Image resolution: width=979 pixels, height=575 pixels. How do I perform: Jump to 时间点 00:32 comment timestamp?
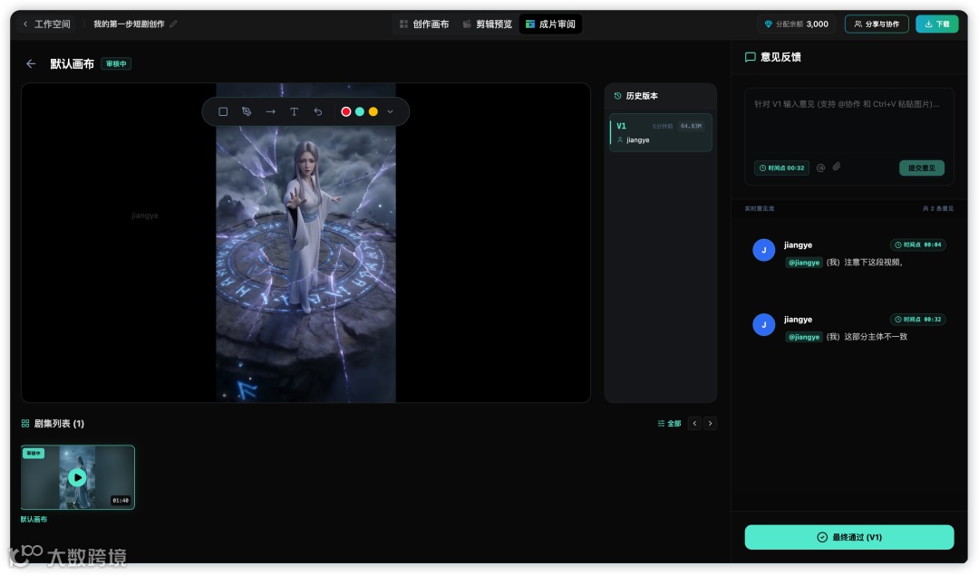(x=917, y=320)
